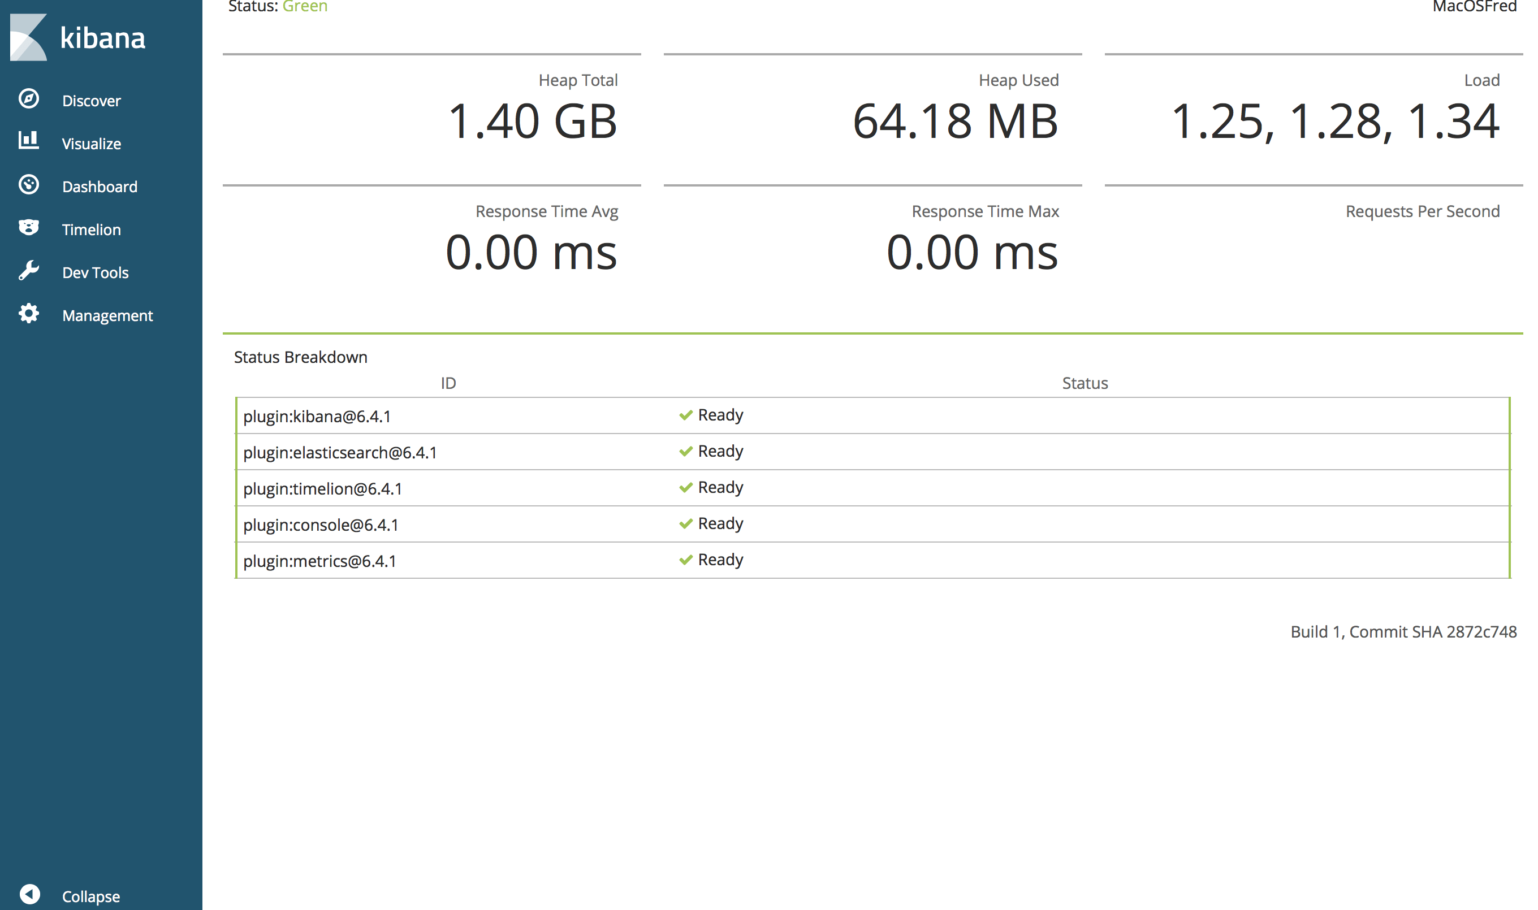Screen dimensions: 1538x910
Task: Click the Ready status of plugin:timelion
Action: [720, 487]
